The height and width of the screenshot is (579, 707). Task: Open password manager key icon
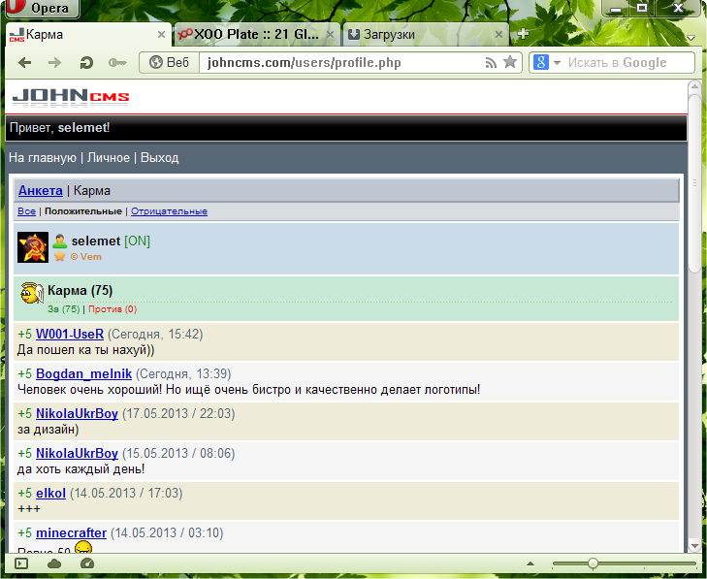pyautogui.click(x=117, y=63)
